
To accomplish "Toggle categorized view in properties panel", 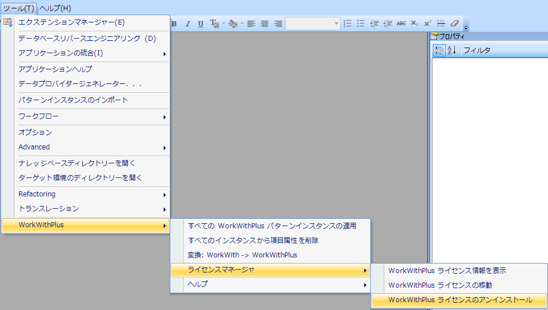I will (439, 50).
